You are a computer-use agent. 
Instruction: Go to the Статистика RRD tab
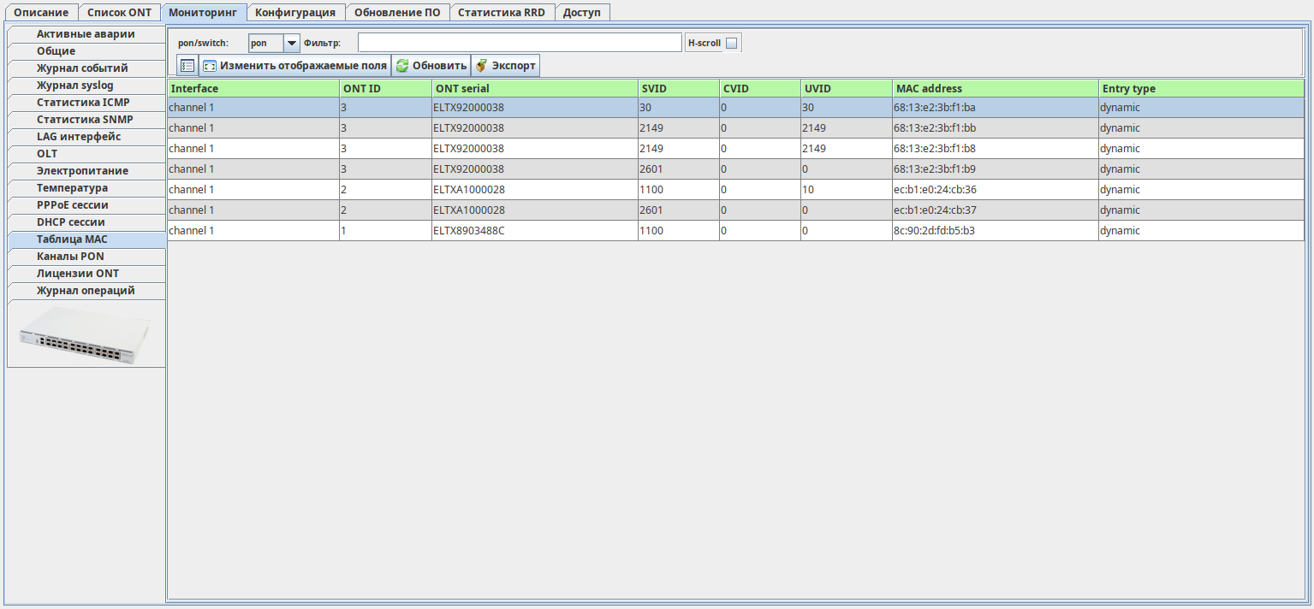coord(501,13)
